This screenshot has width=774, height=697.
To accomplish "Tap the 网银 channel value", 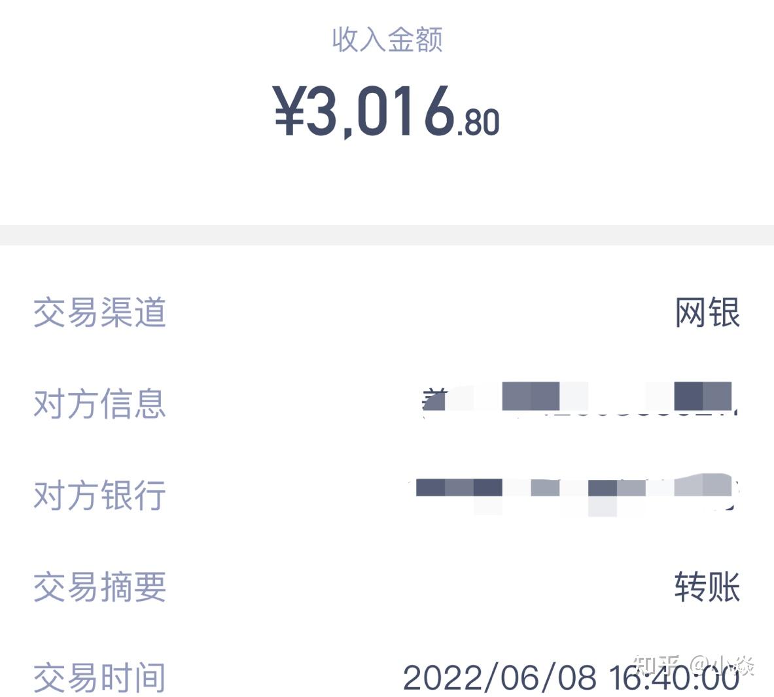I will pyautogui.click(x=707, y=313).
